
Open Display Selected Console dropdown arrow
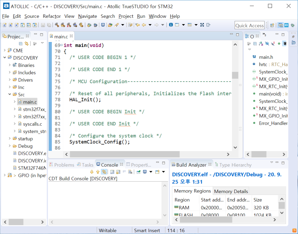(151, 172)
